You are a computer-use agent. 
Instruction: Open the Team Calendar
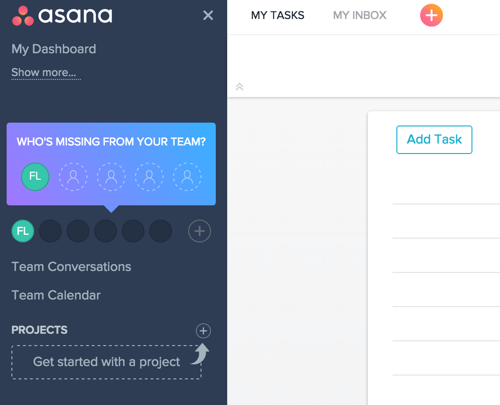[x=56, y=295]
